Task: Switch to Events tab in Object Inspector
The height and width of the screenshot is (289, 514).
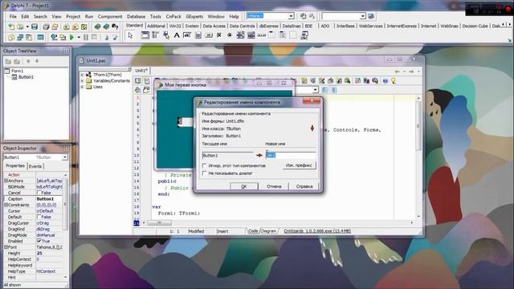Action: tap(35, 166)
